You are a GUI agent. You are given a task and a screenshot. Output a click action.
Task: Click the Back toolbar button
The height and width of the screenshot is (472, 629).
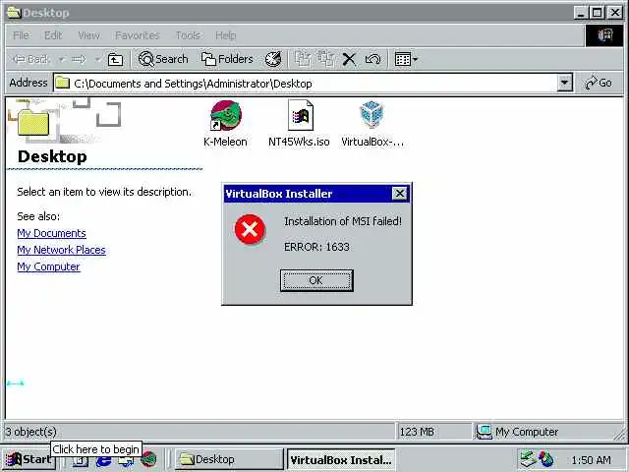(x=30, y=59)
